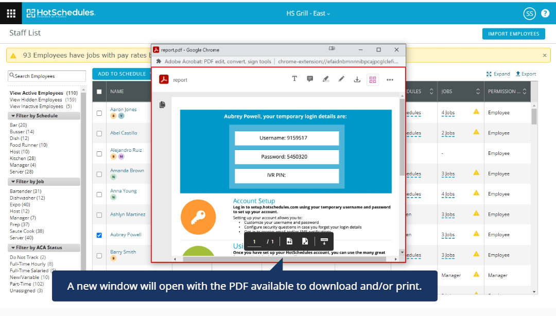This screenshot has width=556, height=316.
Task: Open the page thumbnails panel icon
Action: [x=162, y=104]
